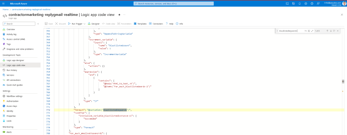The height and width of the screenshot is (135, 347).
Task: Click the global Search resources field
Action: coord(173,3)
